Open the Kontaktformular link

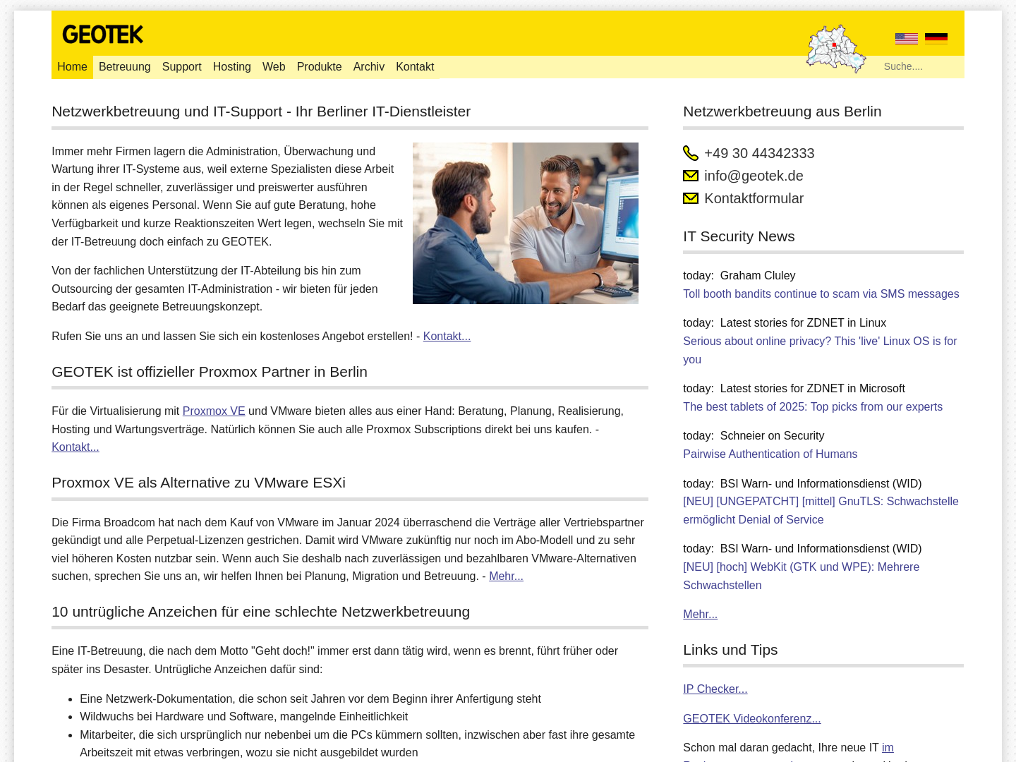[x=754, y=198]
